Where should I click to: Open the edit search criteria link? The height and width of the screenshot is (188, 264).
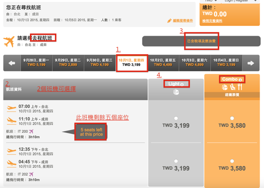[183, 21]
